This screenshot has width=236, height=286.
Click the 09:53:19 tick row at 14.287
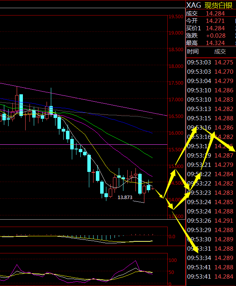coord(210,155)
